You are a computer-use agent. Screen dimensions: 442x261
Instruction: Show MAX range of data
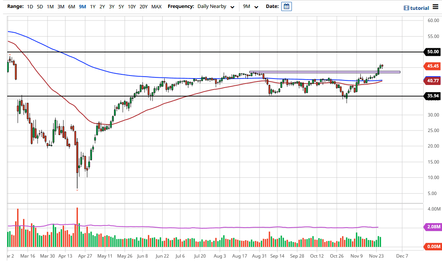156,6
